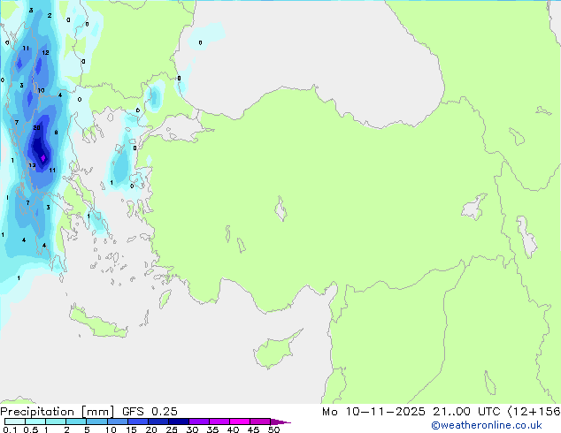The height and width of the screenshot is (433, 561).
Task: Click the "12" precipitation value near map top-left
Action: tap(45, 52)
